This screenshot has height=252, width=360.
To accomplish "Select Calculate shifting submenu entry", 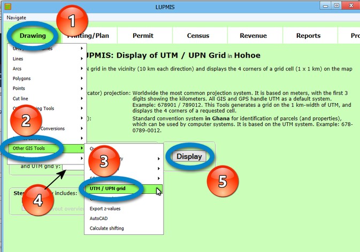I will coord(124,228).
